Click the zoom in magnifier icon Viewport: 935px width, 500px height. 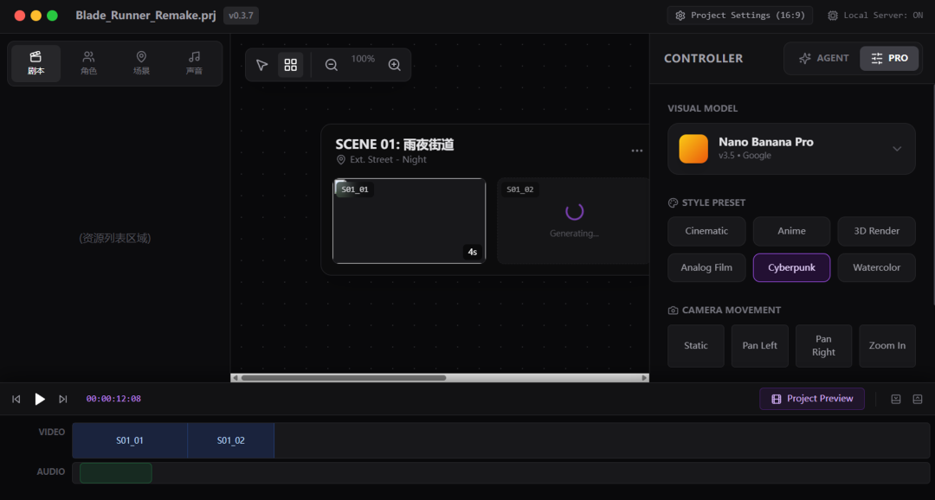[x=395, y=65]
